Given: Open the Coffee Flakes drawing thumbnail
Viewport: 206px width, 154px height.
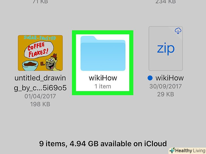Looking at the screenshot, I should click(40, 53).
